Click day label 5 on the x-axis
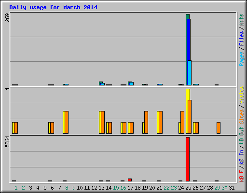The image size is (247, 193). point(45,188)
